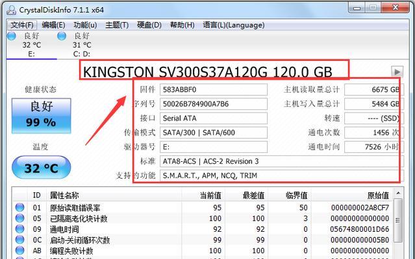Click the 驱动器号 field showing E:

tap(214, 147)
